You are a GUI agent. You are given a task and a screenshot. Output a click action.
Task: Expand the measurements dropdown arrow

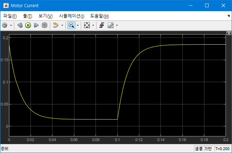[x=117, y=25]
